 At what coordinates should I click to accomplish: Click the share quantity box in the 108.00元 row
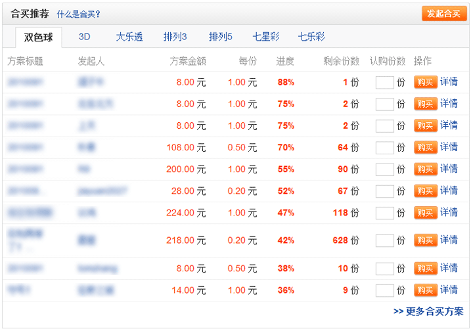click(x=384, y=148)
